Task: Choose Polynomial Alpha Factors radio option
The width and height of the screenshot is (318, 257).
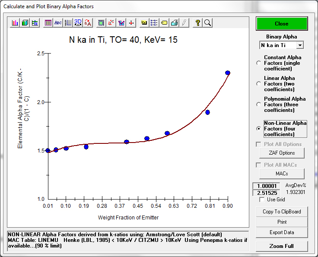Action: pyautogui.click(x=259, y=105)
